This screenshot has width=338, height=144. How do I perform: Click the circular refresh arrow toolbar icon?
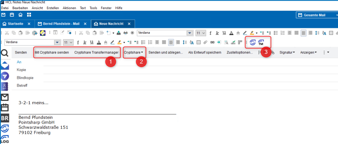(34, 33)
